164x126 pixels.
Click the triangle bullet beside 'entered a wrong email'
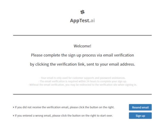click(13, 116)
